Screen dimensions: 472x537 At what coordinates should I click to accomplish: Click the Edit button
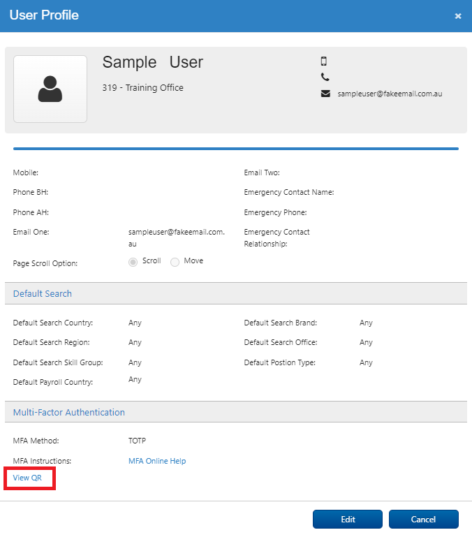[x=348, y=519]
